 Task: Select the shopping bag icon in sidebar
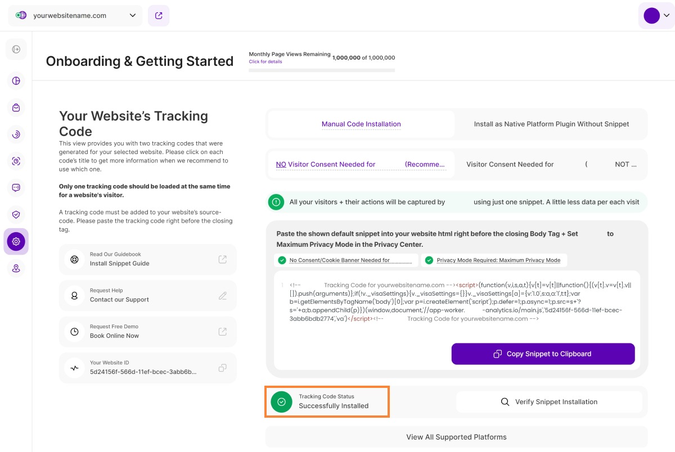pyautogui.click(x=16, y=107)
